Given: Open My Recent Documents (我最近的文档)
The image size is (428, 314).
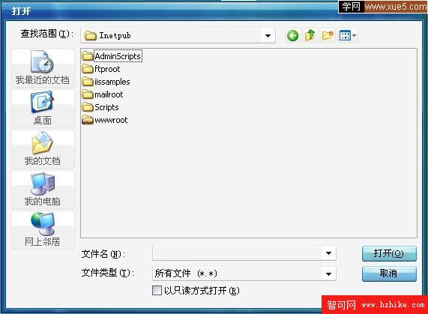Looking at the screenshot, I should click(x=43, y=68).
